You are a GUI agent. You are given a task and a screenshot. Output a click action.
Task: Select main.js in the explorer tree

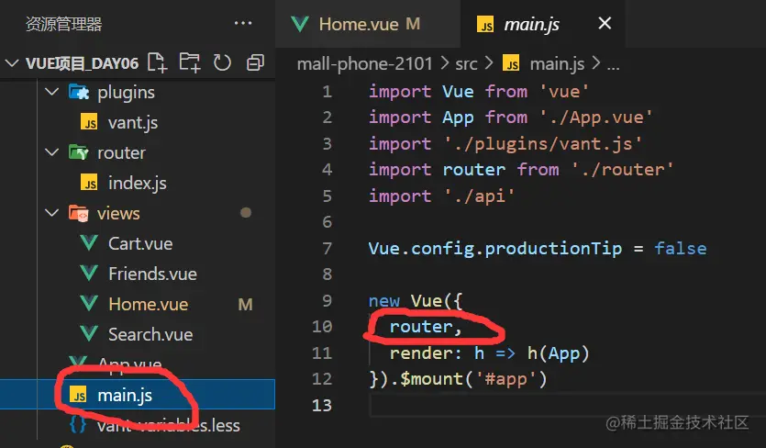(x=138, y=394)
